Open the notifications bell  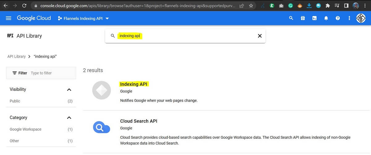(x=326, y=18)
